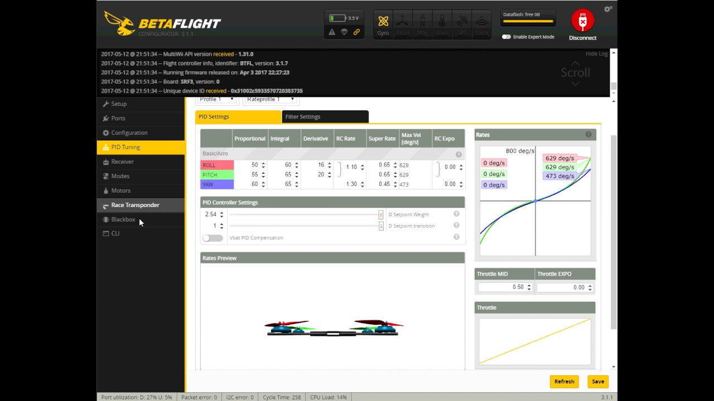
Task: Click the quadcopter rates preview model
Action: click(334, 328)
